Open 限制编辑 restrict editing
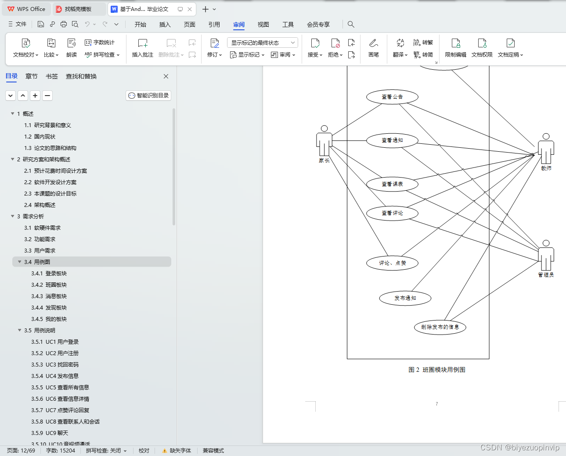 tap(456, 48)
